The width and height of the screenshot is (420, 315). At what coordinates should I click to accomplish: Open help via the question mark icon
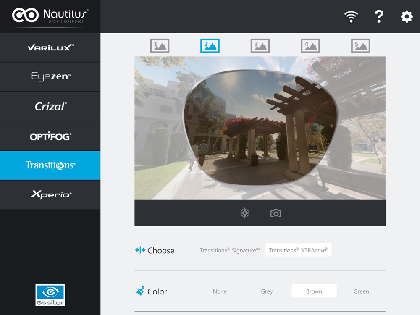(379, 17)
